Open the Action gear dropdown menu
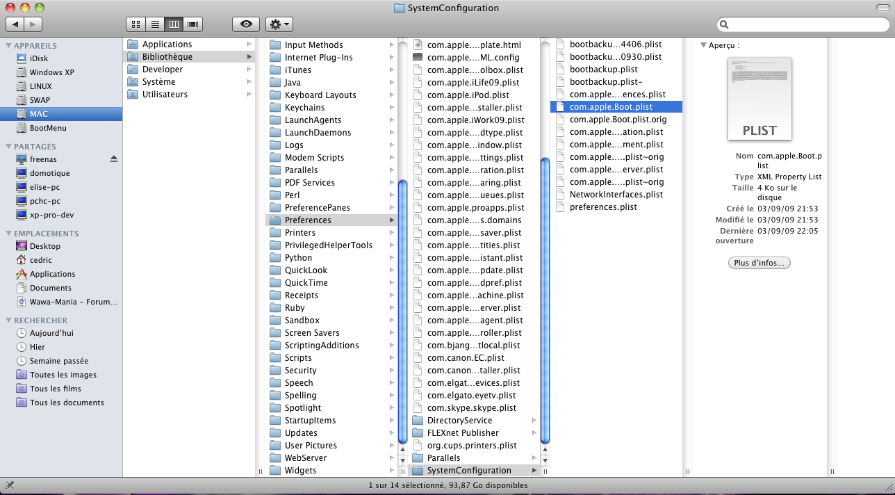 (279, 24)
